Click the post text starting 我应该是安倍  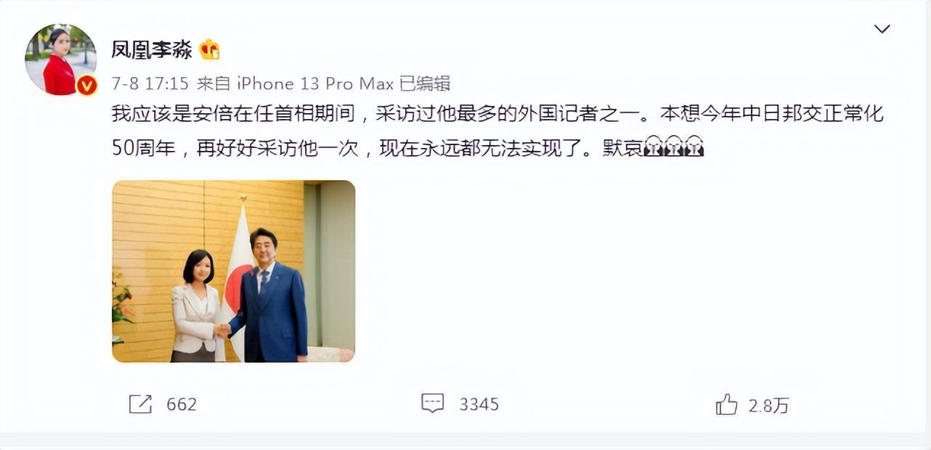coord(497,115)
